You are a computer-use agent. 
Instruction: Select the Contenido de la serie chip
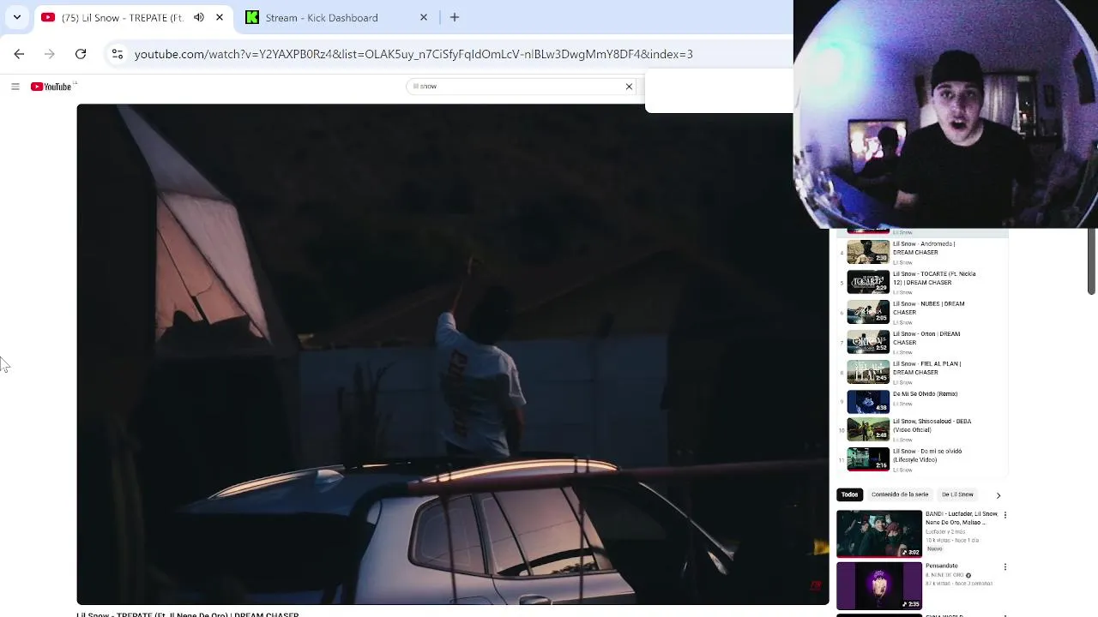pyautogui.click(x=900, y=494)
